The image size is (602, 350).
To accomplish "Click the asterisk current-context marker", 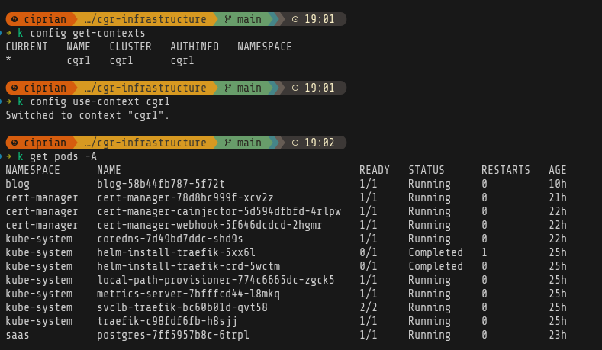I will pos(8,59).
